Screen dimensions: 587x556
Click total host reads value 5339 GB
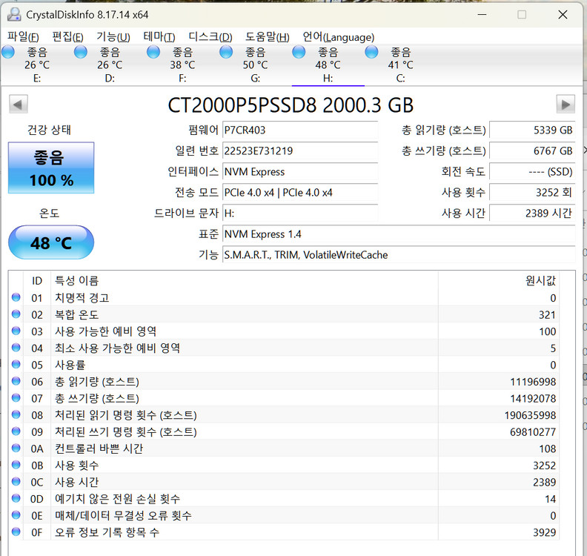tap(532, 130)
